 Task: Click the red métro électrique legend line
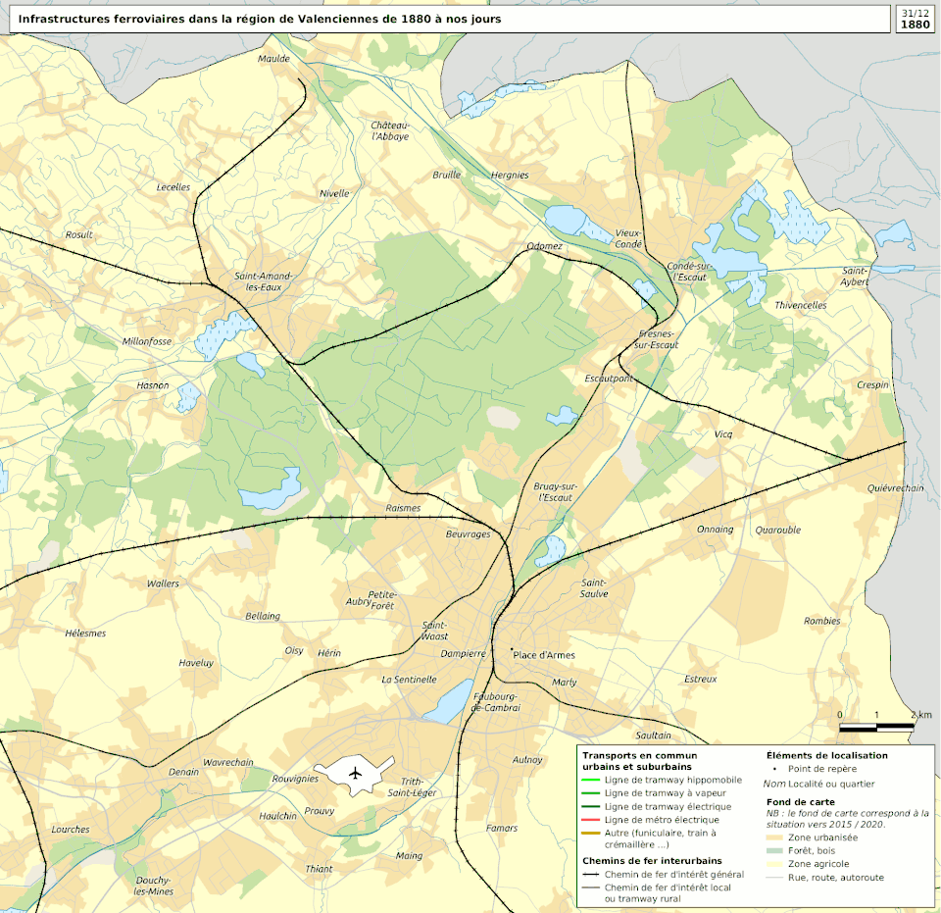591,820
